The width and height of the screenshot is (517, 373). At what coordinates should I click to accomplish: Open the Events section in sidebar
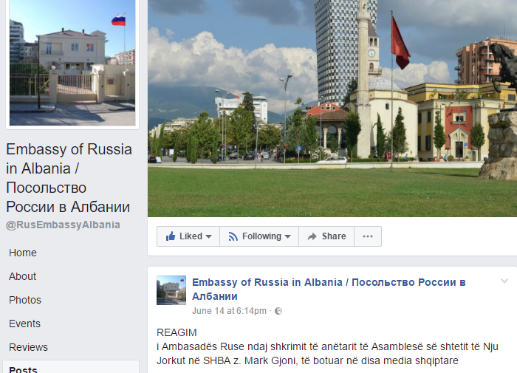click(24, 324)
